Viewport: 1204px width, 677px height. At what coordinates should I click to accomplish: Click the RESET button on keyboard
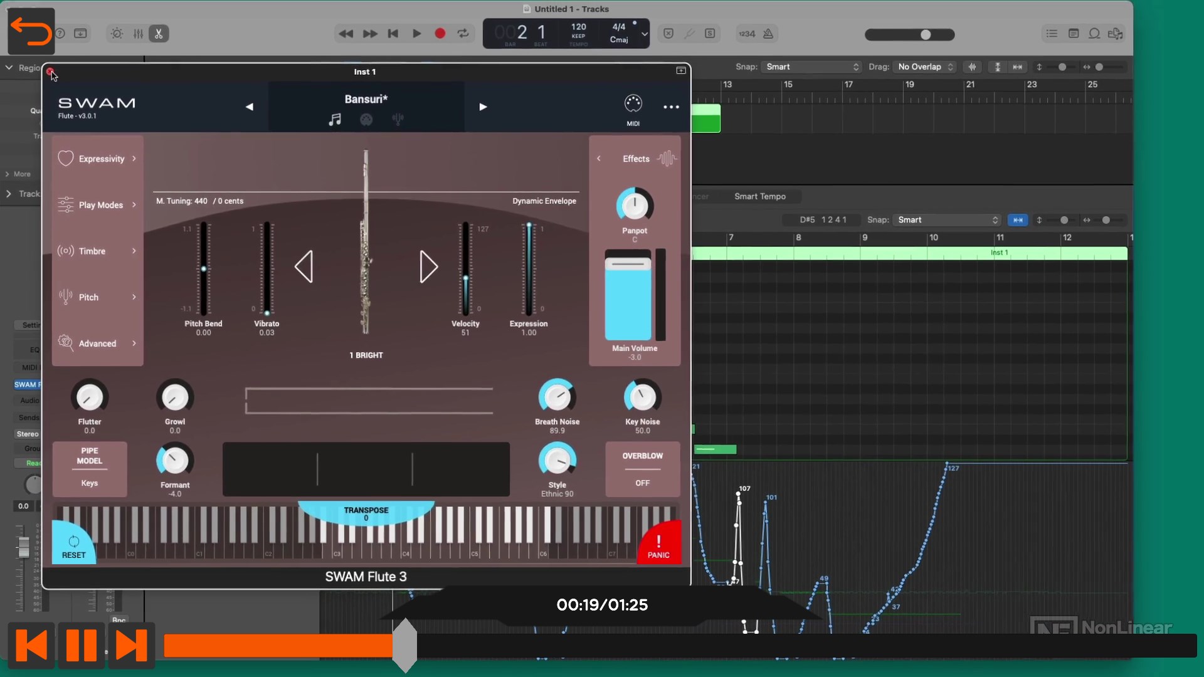[x=73, y=545]
